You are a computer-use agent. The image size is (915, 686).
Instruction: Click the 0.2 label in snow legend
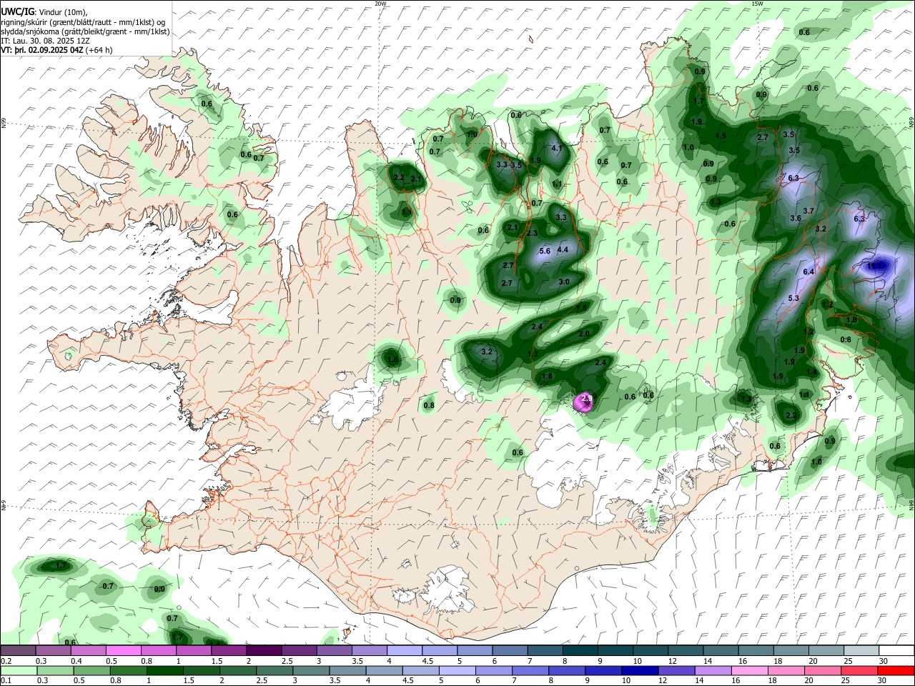pyautogui.click(x=6, y=661)
